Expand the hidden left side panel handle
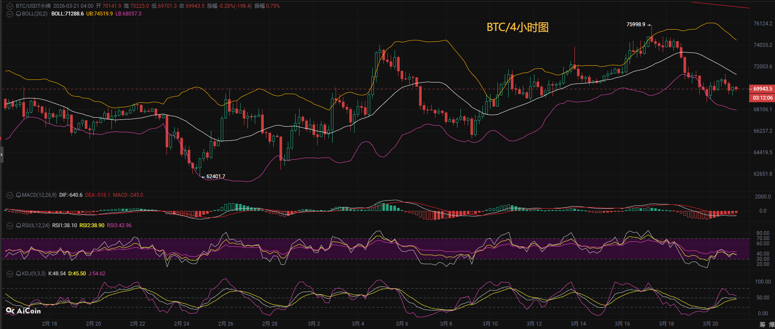775x329 pixels. 1,155
